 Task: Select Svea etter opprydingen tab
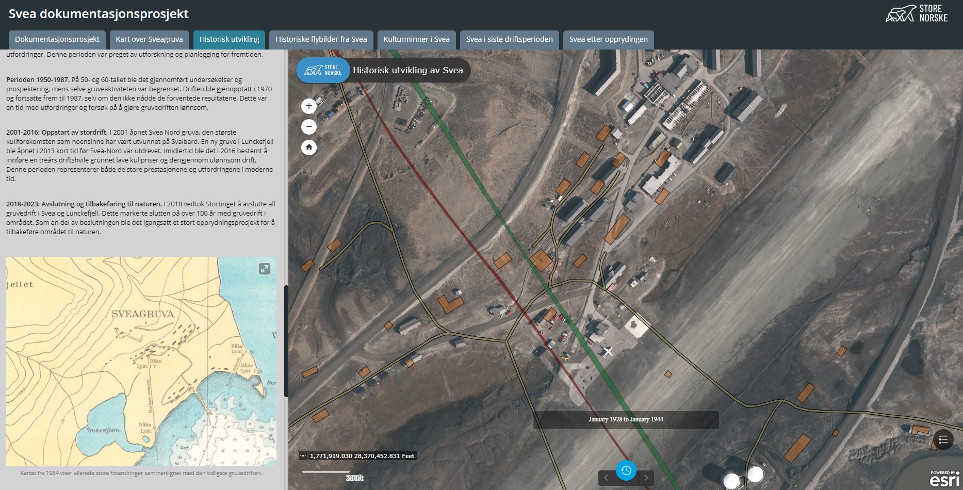point(608,40)
